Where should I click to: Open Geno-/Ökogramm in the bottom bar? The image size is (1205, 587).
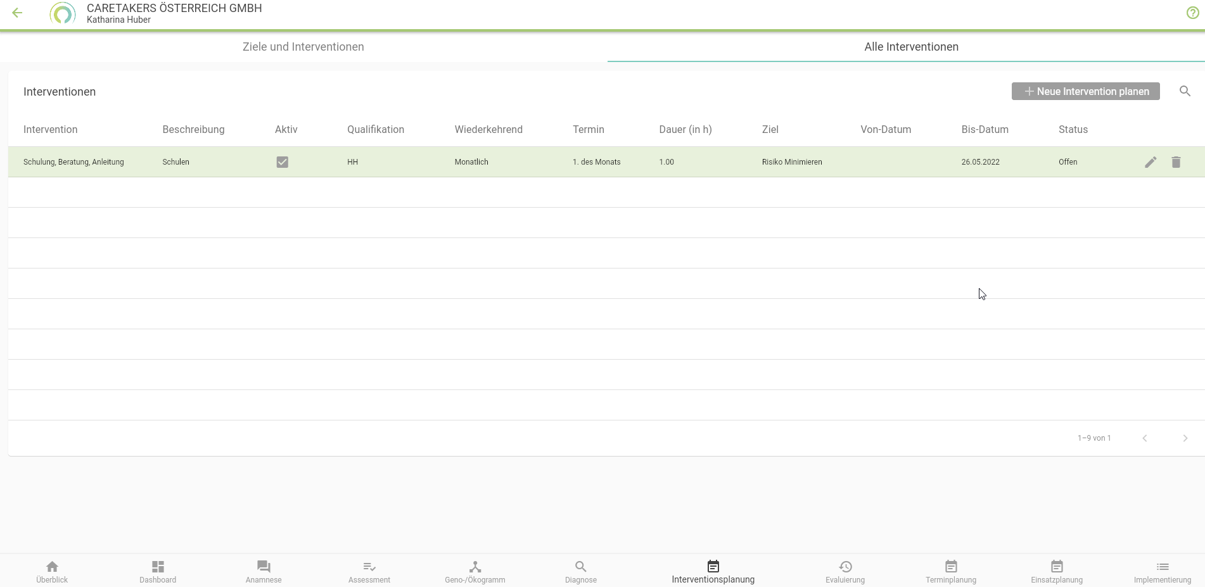[475, 571]
